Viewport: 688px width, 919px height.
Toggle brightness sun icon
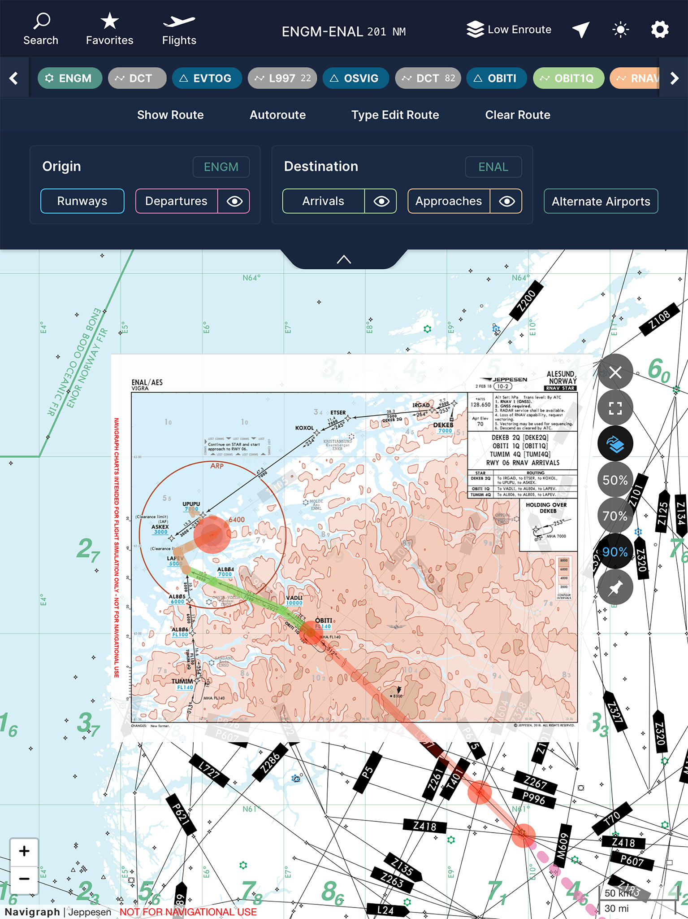pos(620,30)
